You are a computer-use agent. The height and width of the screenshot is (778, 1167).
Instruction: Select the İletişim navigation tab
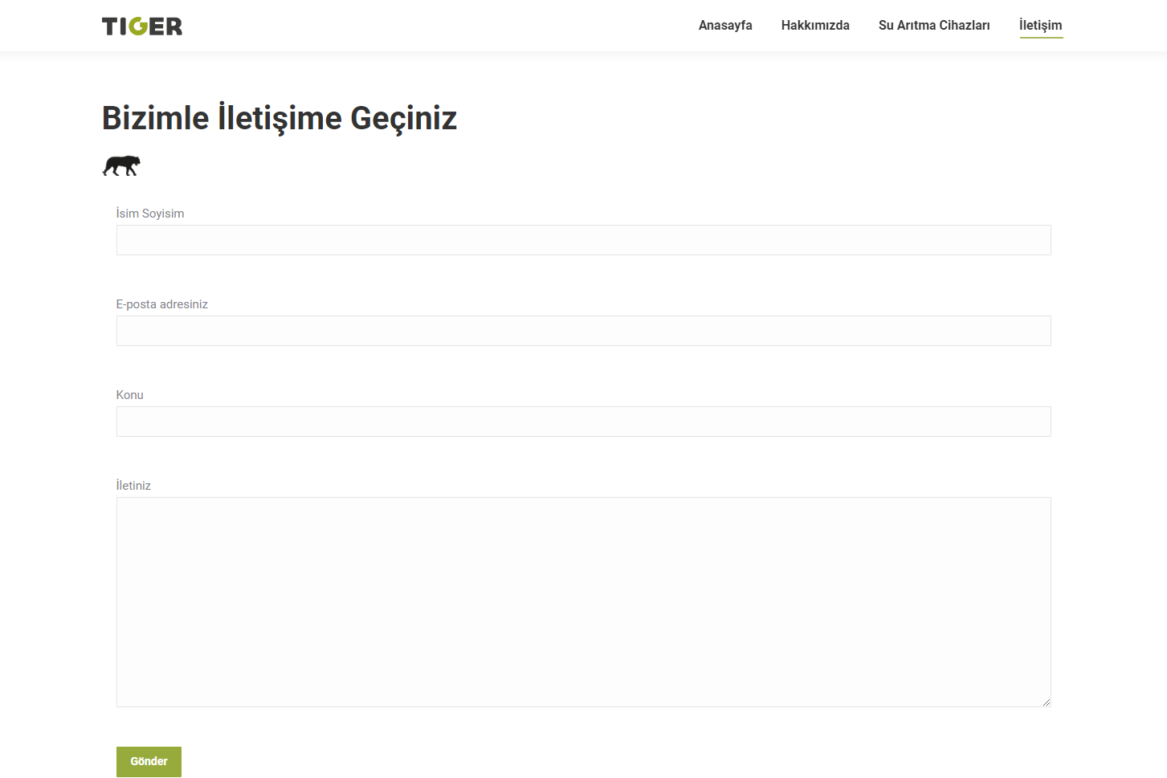1040,25
